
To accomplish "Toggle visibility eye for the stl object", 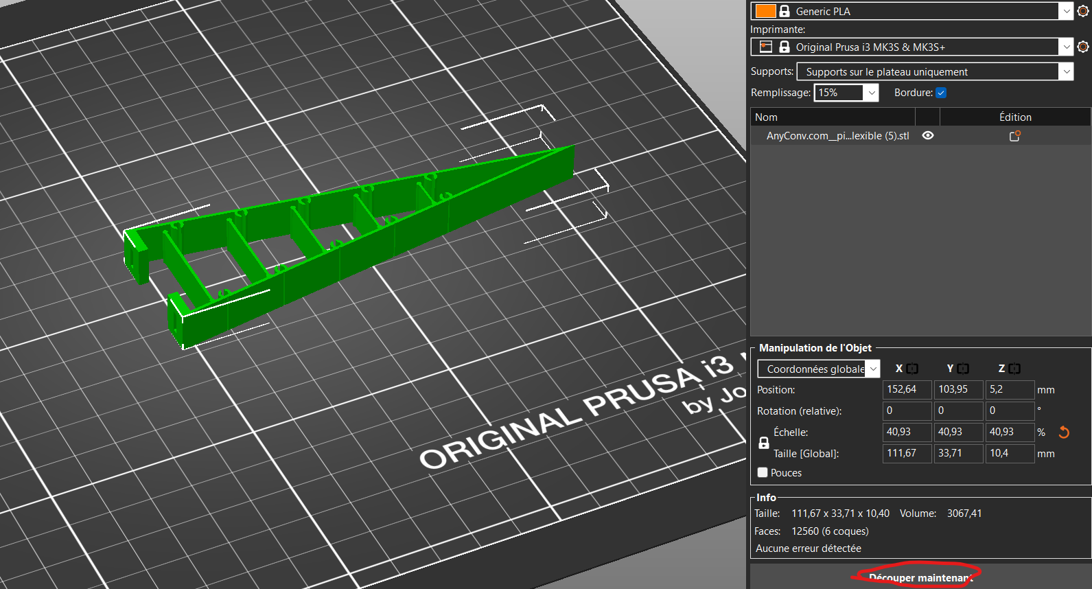I will [928, 136].
